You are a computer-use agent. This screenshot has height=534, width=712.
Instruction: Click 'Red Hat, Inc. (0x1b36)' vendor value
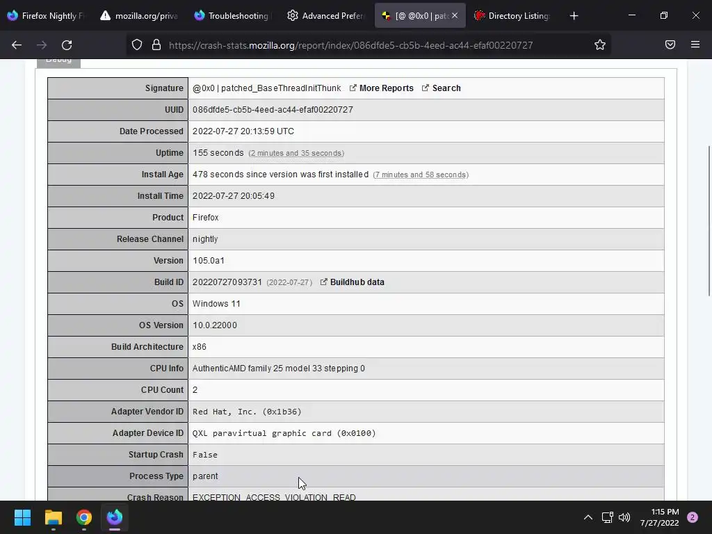click(247, 412)
